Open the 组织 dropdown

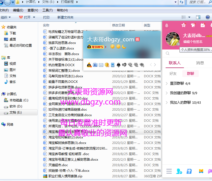(x=6, y=17)
